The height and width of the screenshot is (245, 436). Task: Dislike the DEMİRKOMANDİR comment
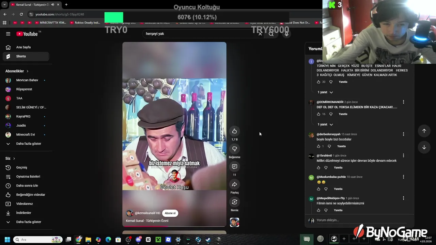[x=331, y=114]
